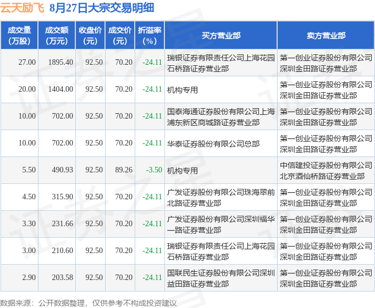Viewport: 375px width, 308px height.
Task: Click 第一创业证券 seller in the 1895.40 row
Action: tap(326, 63)
